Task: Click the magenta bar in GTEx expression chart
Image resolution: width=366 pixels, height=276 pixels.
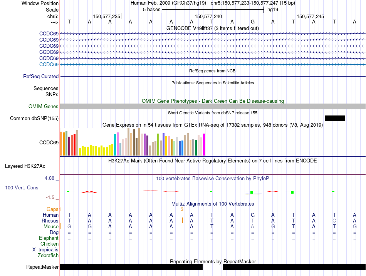Action: [204, 145]
